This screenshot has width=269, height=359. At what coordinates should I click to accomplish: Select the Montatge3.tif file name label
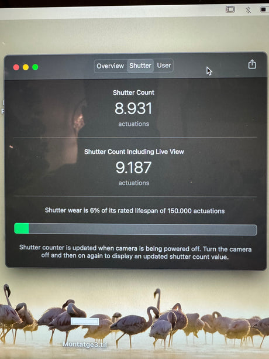(85, 344)
